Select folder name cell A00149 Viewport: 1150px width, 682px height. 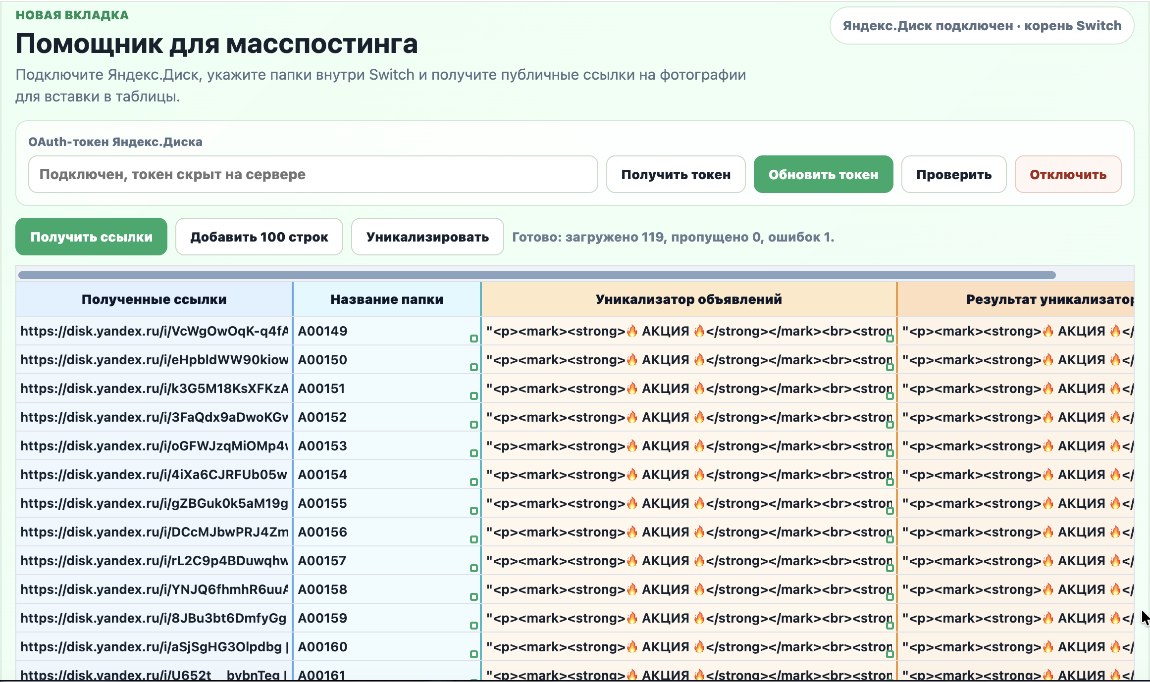coord(387,331)
